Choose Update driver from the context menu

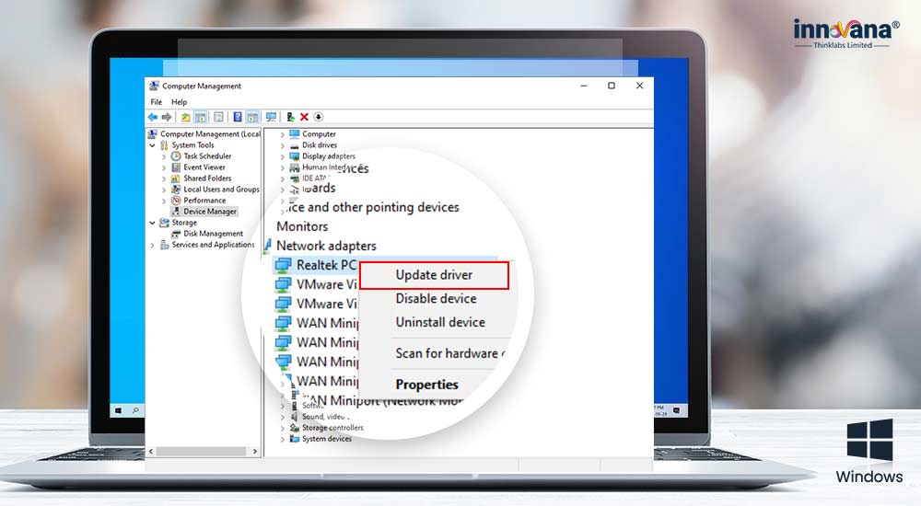pyautogui.click(x=434, y=275)
